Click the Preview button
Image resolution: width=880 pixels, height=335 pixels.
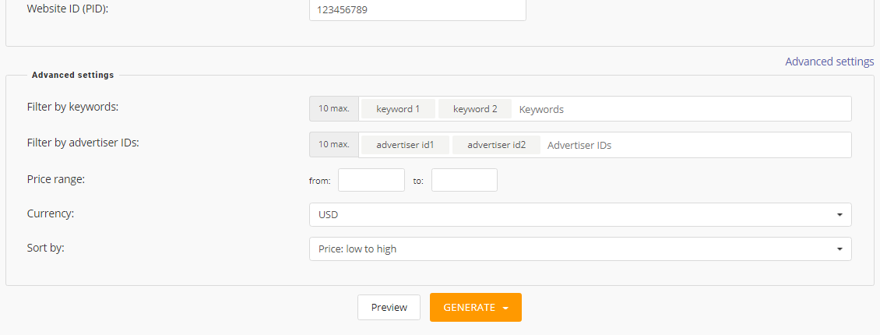pos(389,308)
